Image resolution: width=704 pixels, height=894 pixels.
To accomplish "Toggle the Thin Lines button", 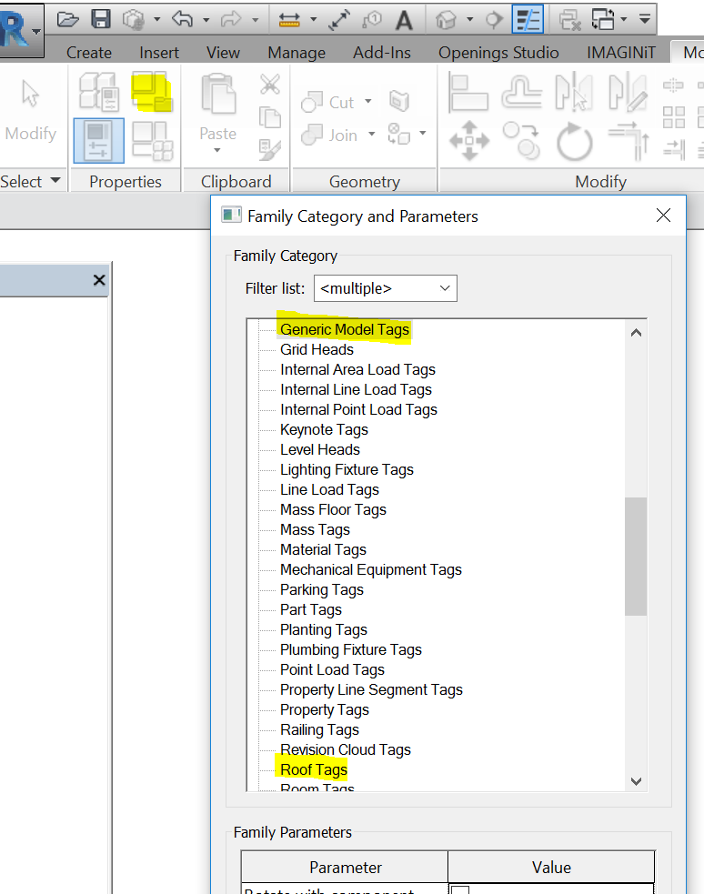I will point(528,19).
